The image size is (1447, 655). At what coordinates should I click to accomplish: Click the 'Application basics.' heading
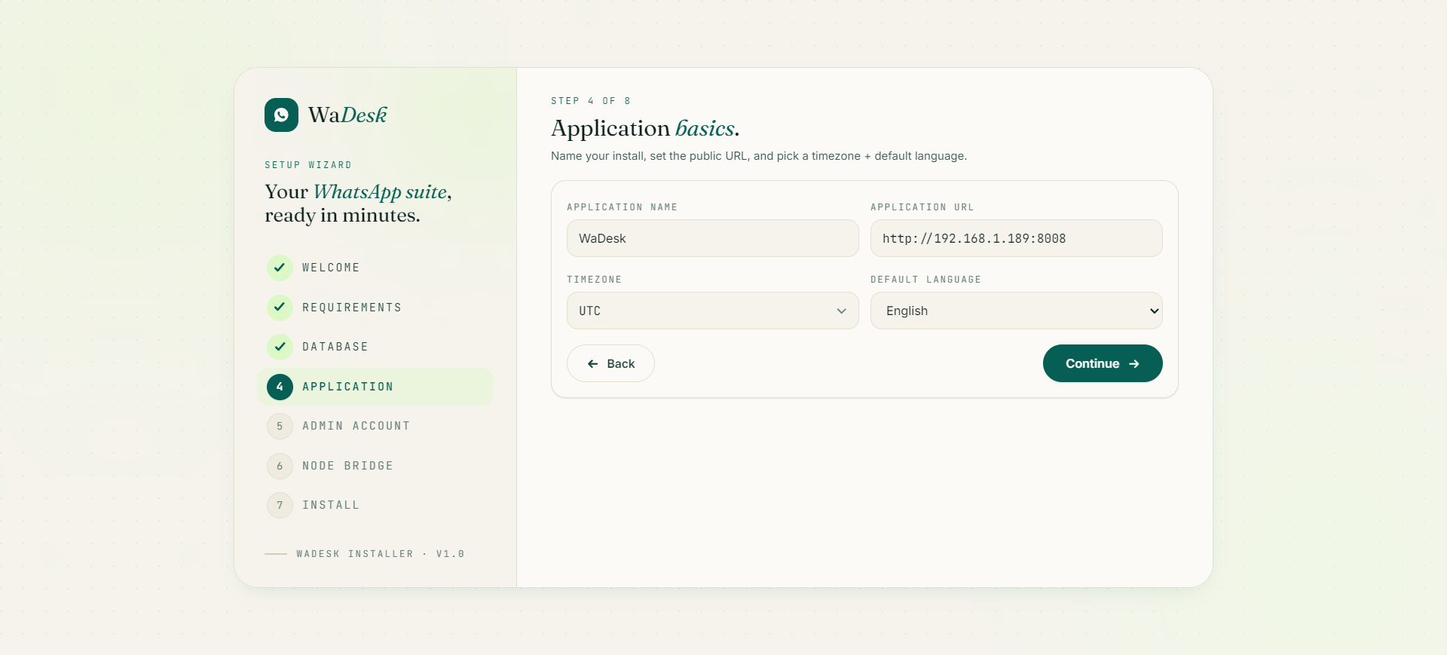(645, 128)
